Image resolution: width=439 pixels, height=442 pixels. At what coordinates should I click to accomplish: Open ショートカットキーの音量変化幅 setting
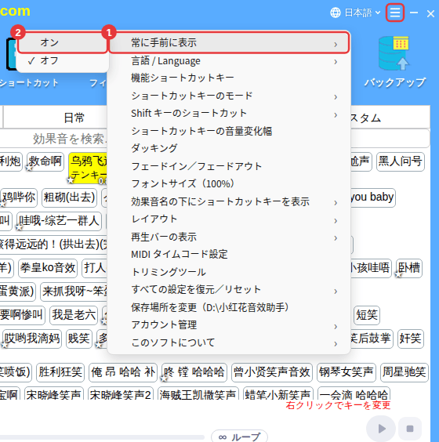(x=229, y=131)
